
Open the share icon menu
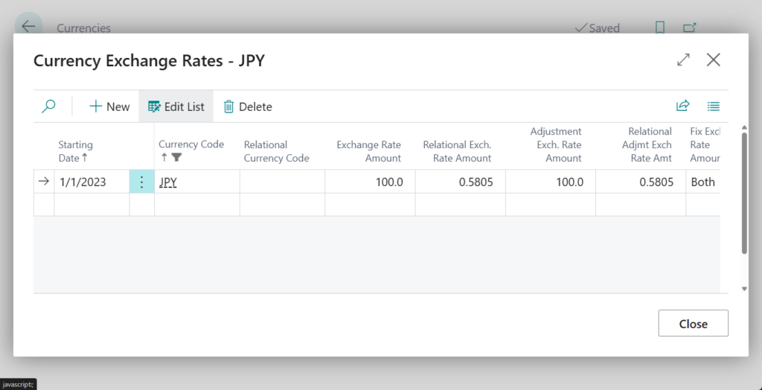(x=682, y=106)
